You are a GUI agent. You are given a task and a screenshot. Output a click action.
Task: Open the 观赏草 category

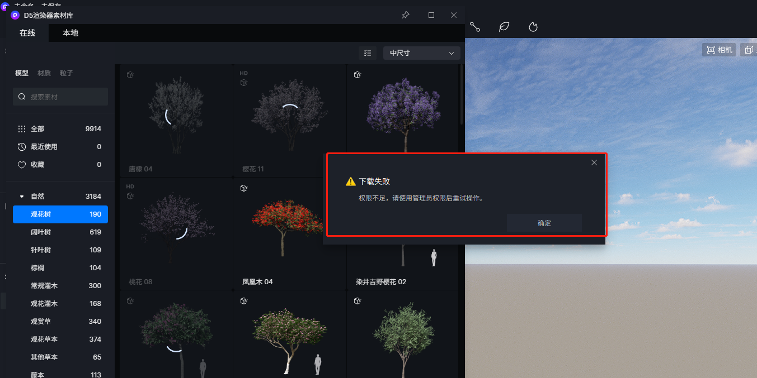click(x=60, y=322)
